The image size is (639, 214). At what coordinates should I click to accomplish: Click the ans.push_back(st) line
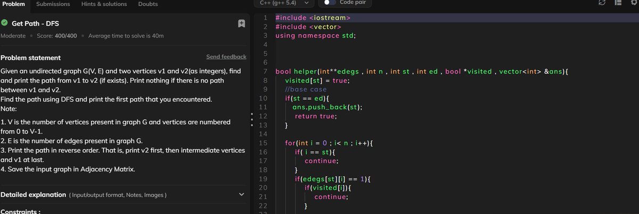coord(327,107)
